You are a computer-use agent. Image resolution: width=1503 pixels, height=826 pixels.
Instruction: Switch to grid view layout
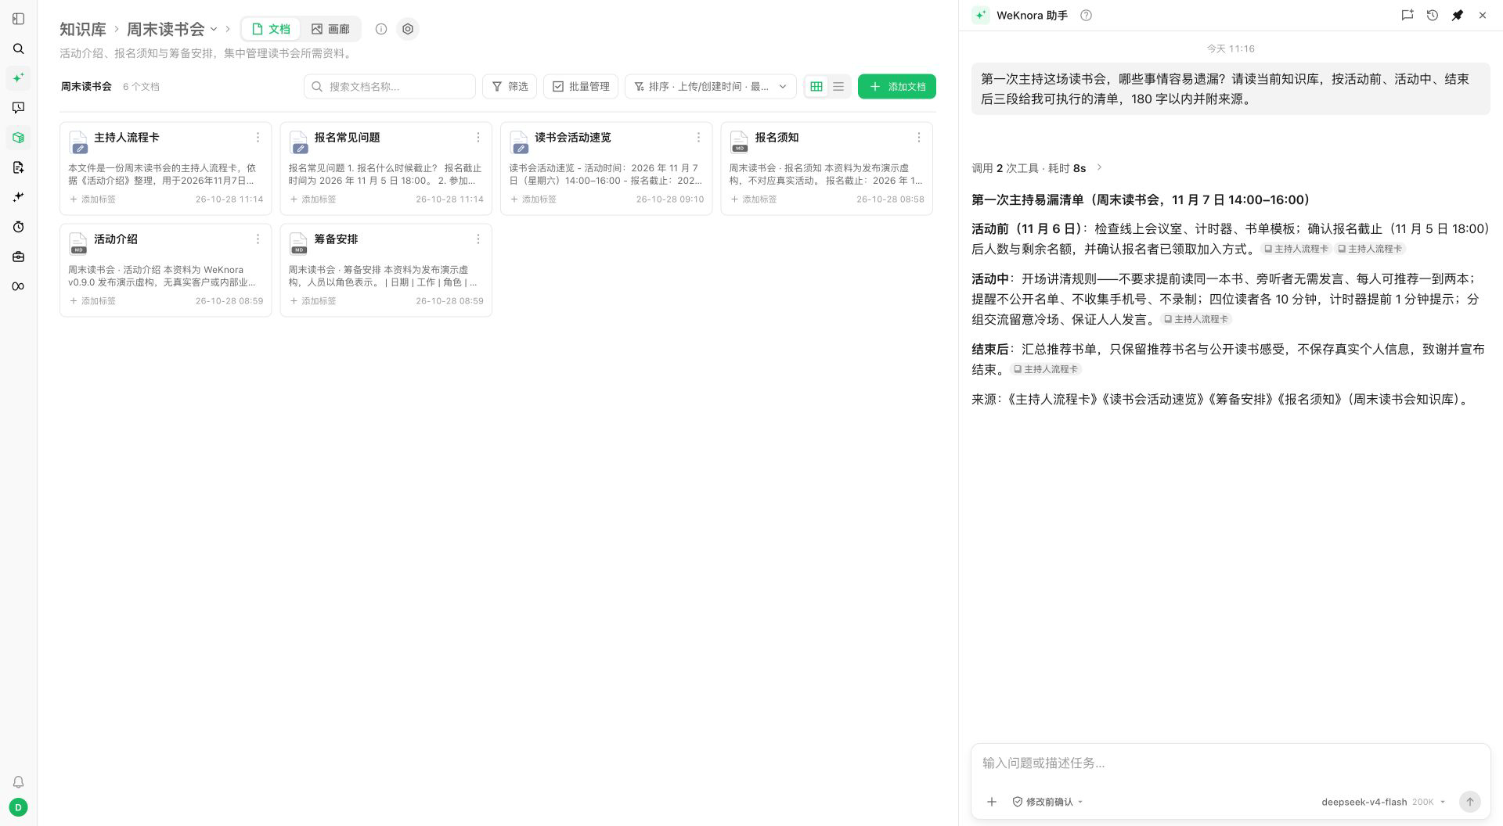tap(816, 87)
